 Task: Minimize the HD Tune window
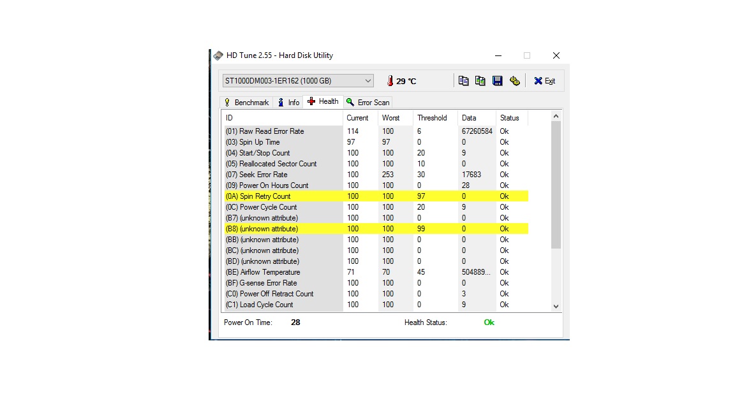[x=498, y=55]
